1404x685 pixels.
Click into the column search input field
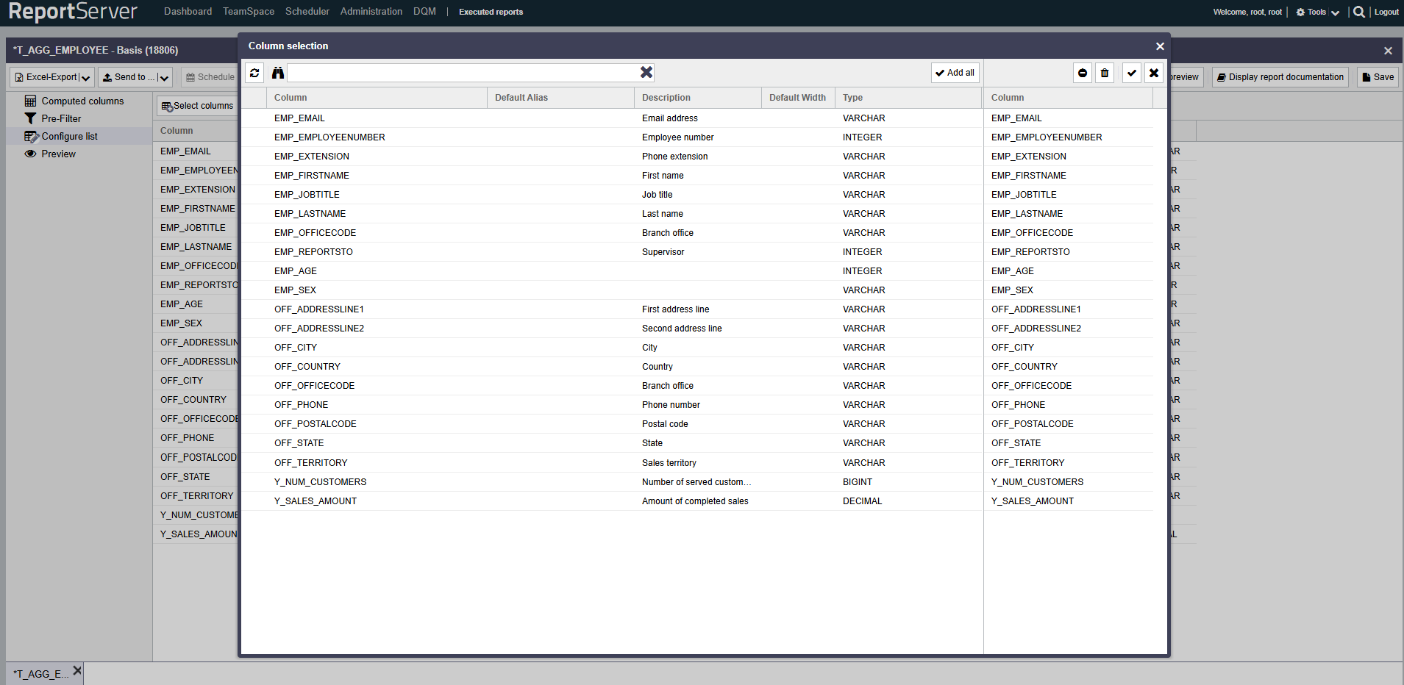(463, 73)
